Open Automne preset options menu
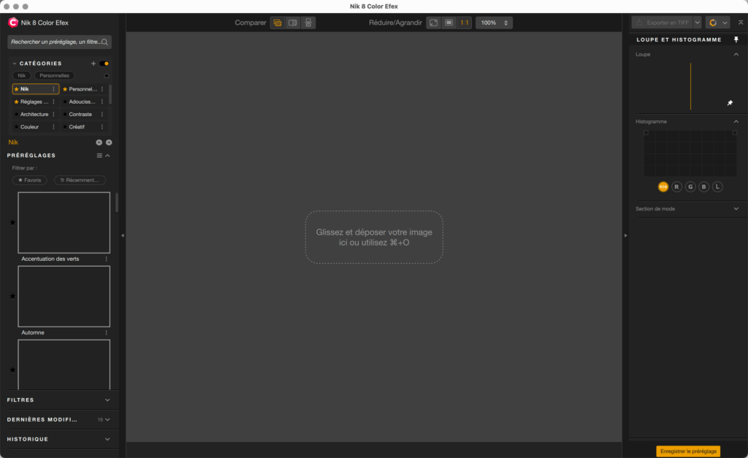 [107, 332]
